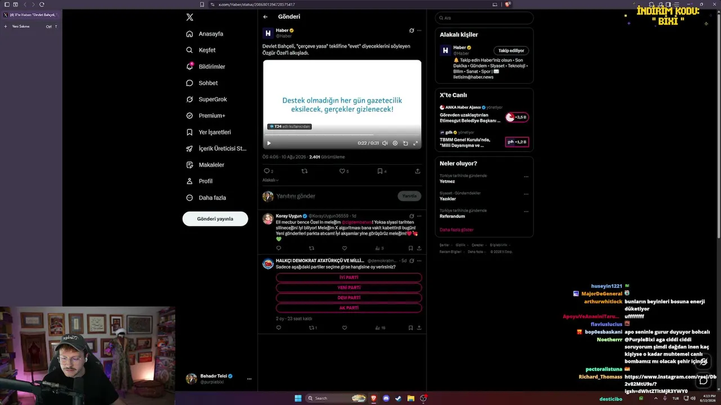The image size is (721, 405).
Task: Open the Sohbet chat page
Action: (202, 83)
